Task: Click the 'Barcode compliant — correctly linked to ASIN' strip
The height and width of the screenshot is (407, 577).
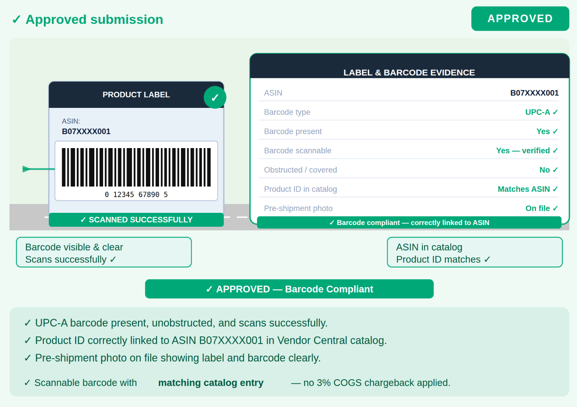Action: [x=409, y=222]
